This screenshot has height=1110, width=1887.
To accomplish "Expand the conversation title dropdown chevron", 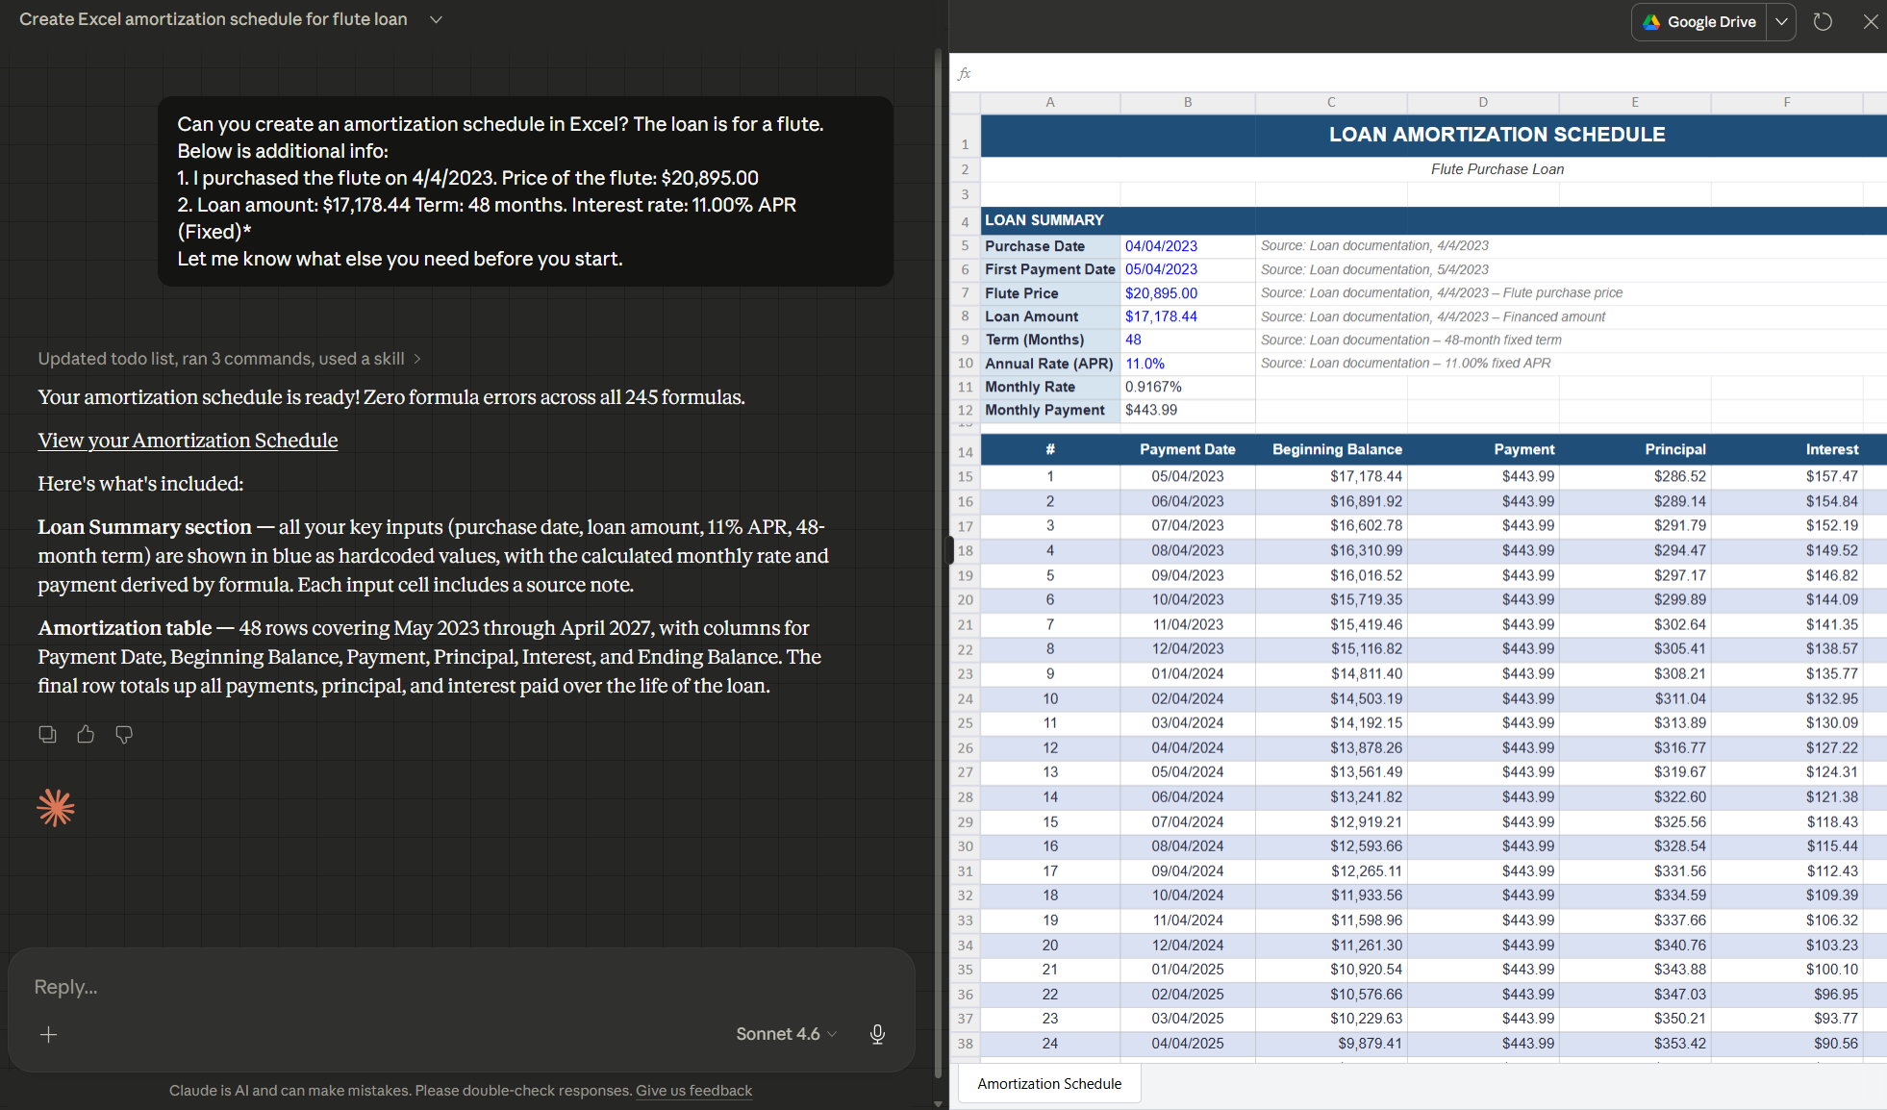I will [x=436, y=19].
